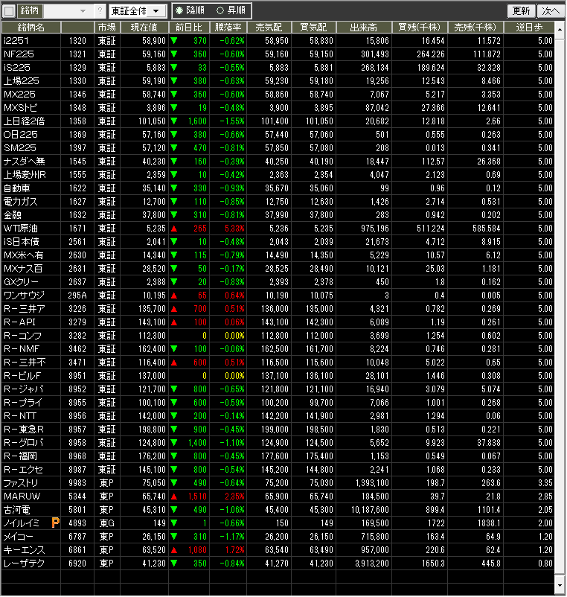Sort by the 騰落率 column header
The height and width of the screenshot is (597, 567).
tap(227, 27)
